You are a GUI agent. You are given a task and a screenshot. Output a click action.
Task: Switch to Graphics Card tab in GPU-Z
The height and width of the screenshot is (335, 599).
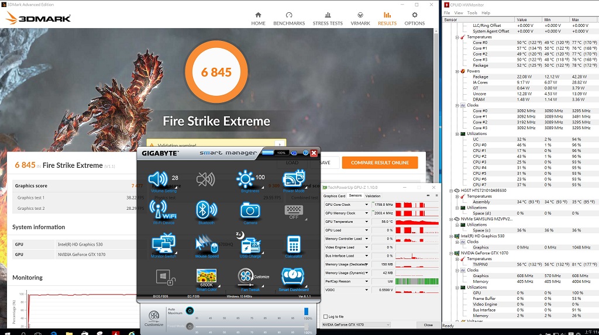point(334,196)
